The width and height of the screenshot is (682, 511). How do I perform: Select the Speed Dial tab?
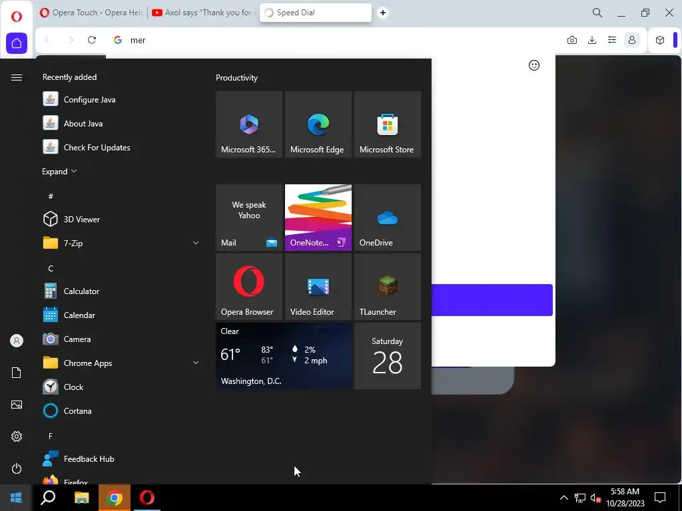click(x=315, y=13)
